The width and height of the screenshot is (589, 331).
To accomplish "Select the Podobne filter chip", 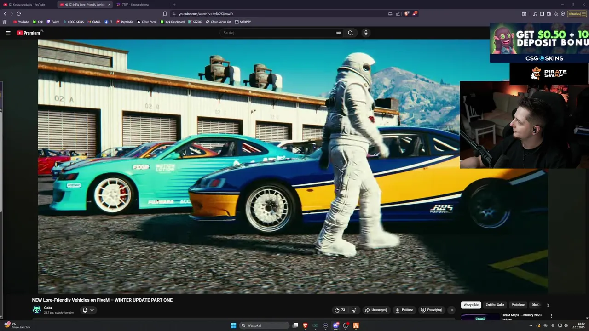I will [518, 305].
